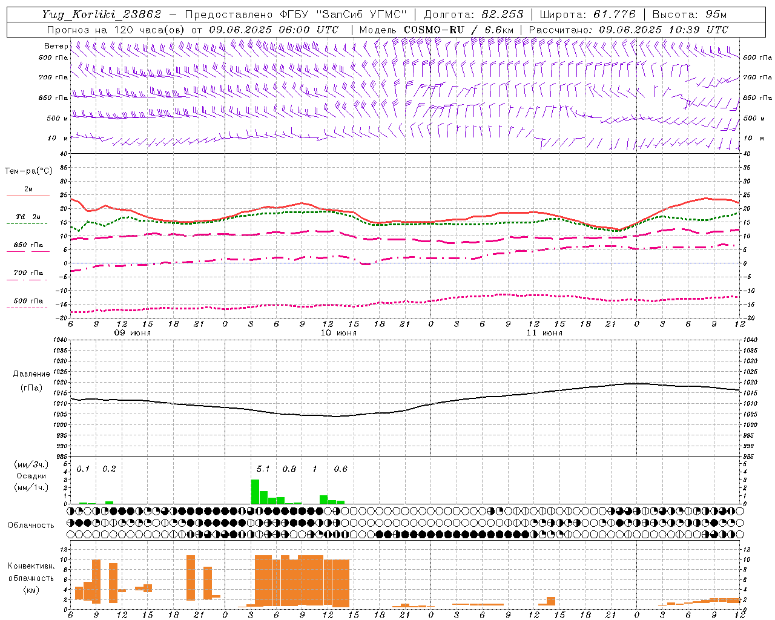Select the Тем-ра(°C) temperature axis title
Image resolution: width=775 pixels, height=620 pixels.
coord(28,171)
